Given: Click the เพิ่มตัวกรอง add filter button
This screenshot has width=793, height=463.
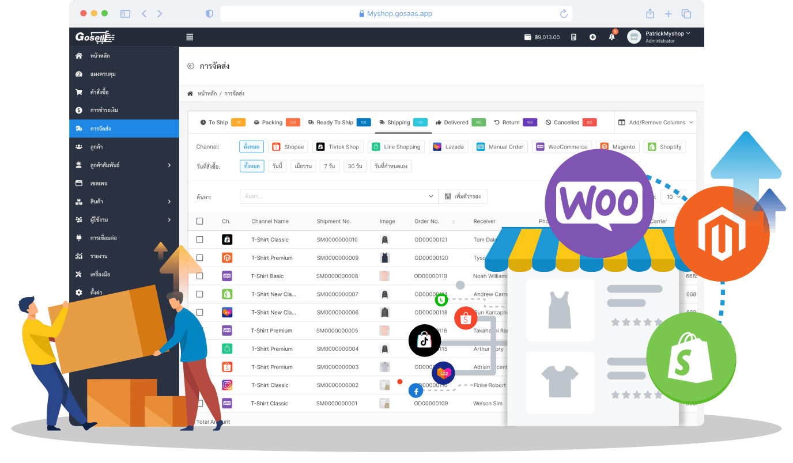Looking at the screenshot, I should (x=463, y=197).
